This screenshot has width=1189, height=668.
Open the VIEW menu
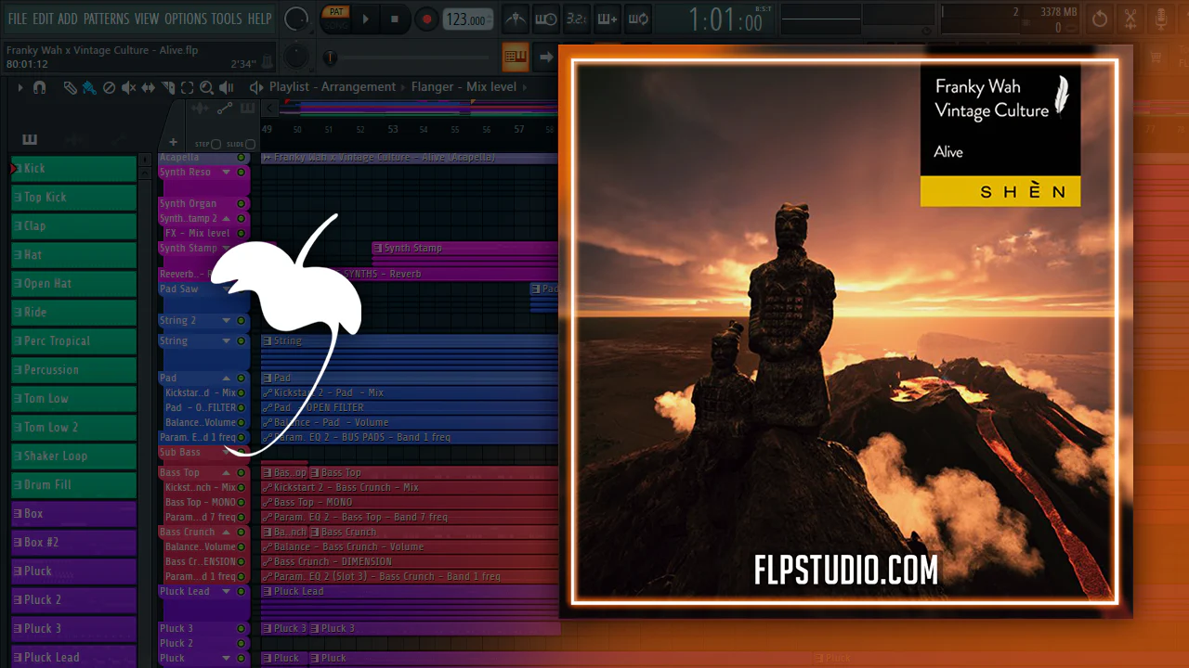pos(147,19)
